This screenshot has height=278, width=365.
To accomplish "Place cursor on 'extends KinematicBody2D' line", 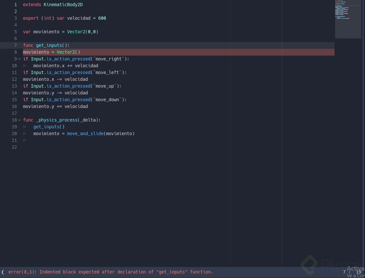I will 53,5.
